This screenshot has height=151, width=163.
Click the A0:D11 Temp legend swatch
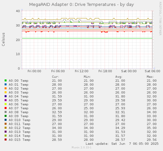coord(6,124)
